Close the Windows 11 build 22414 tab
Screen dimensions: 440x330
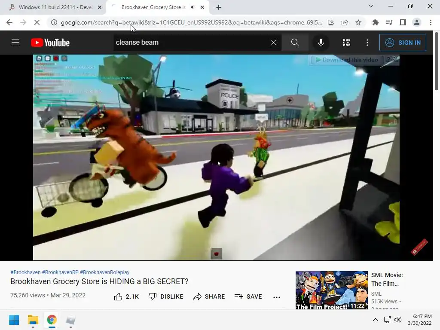pos(100,7)
